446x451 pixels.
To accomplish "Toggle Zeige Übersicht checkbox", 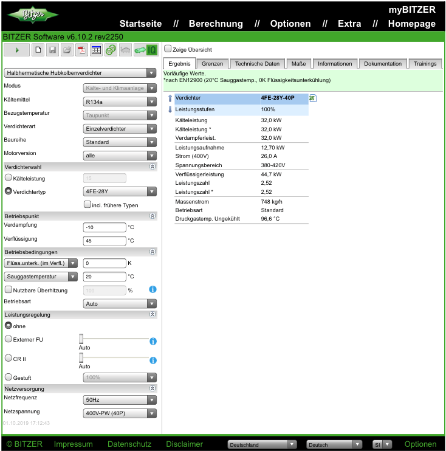I will tap(168, 49).
